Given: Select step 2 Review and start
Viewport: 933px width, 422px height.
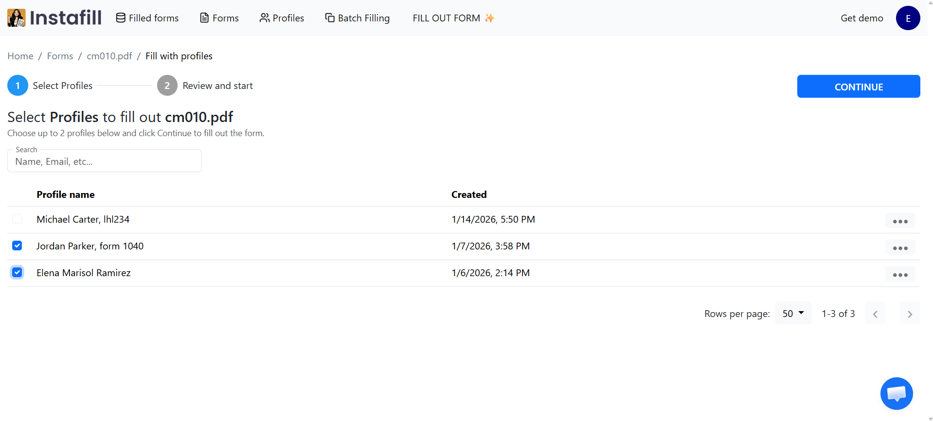Looking at the screenshot, I should click(205, 86).
